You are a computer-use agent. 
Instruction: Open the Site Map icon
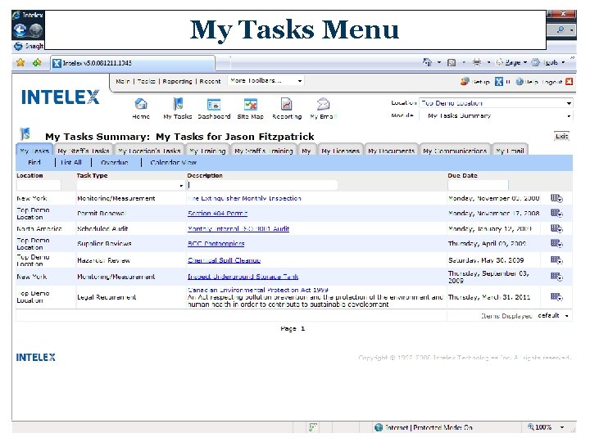(x=250, y=104)
